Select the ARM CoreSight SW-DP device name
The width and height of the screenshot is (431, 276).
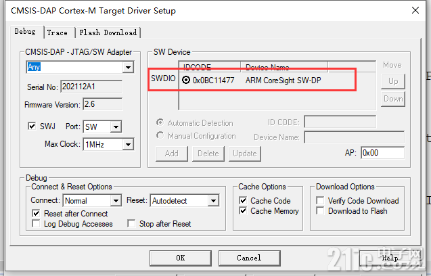coord(283,80)
